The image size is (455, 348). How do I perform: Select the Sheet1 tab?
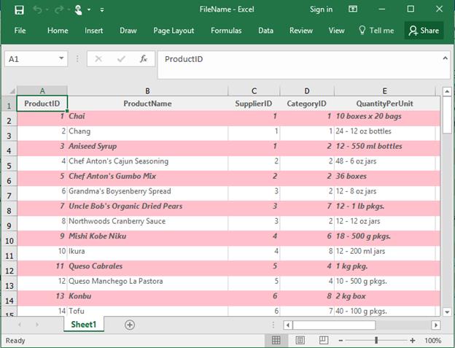point(84,324)
